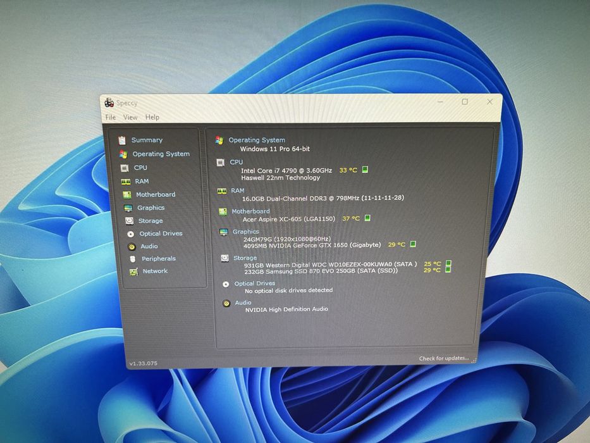Viewport: 590px width, 443px height.
Task: Open the File menu
Action: pos(111,117)
